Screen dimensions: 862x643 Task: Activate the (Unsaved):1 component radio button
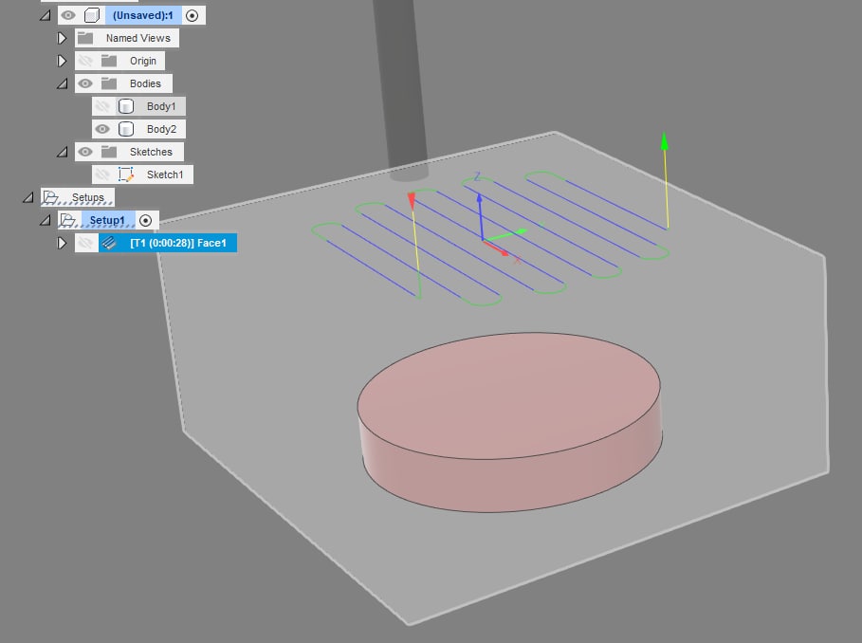[192, 15]
